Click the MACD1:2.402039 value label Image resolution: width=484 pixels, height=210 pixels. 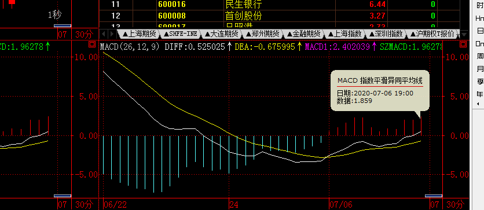click(338, 47)
